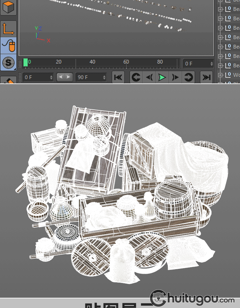The width and height of the screenshot is (240, 308).
Task: Enable the Axis mode tool
Action: pyautogui.click(x=8, y=29)
